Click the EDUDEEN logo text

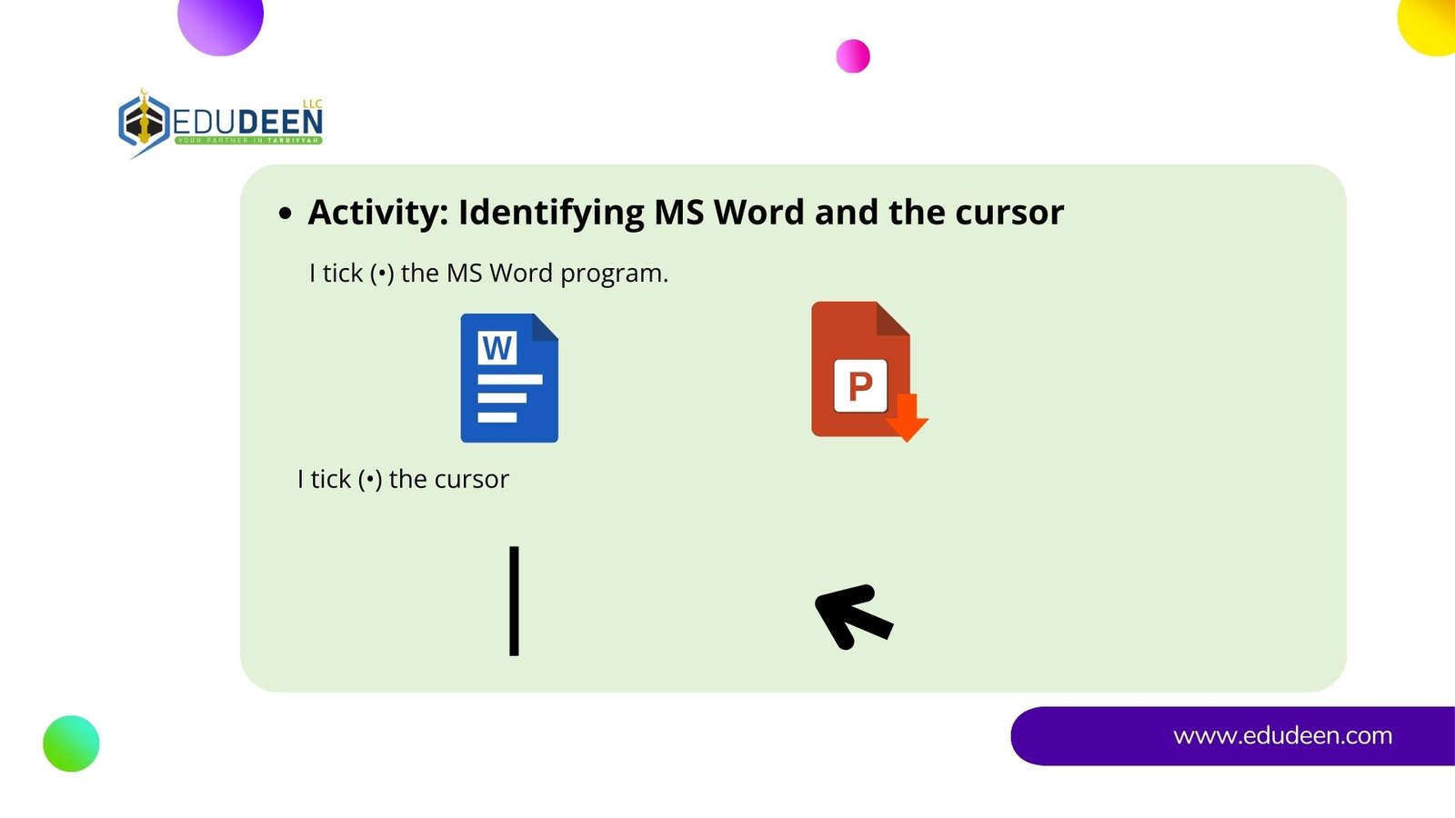click(247, 121)
